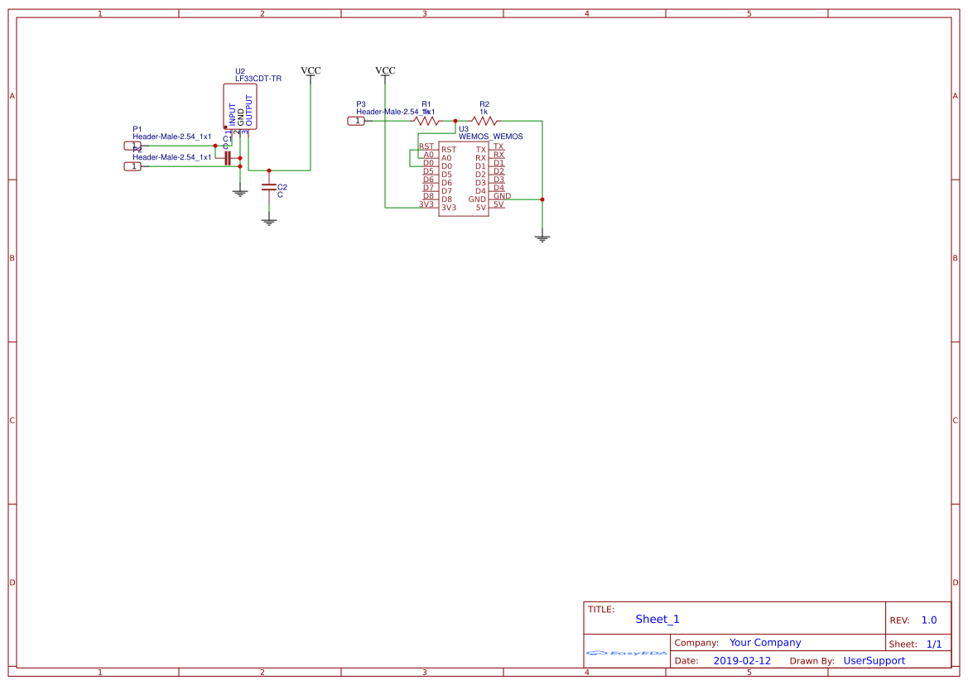The height and width of the screenshot is (685, 968).
Task: Select the ground symbol below capacitor C2
Action: pos(268,221)
